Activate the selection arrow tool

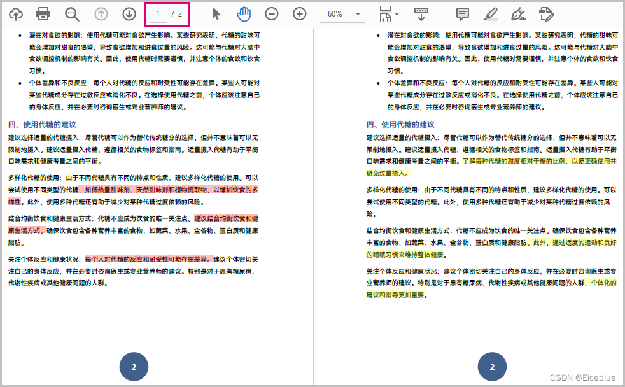coord(216,14)
